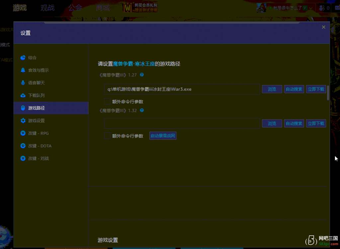Switch to the 游戏 tab

tap(20, 8)
